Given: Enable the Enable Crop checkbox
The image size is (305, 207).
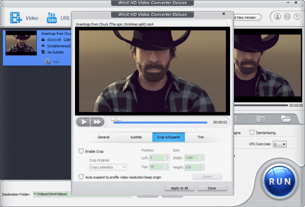Looking at the screenshot, I should pos(81,151).
